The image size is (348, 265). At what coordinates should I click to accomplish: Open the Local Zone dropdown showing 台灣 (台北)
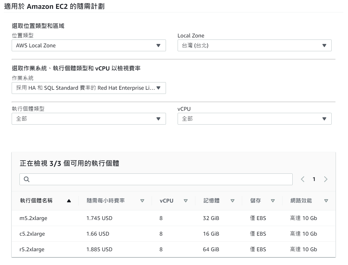tap(254, 46)
